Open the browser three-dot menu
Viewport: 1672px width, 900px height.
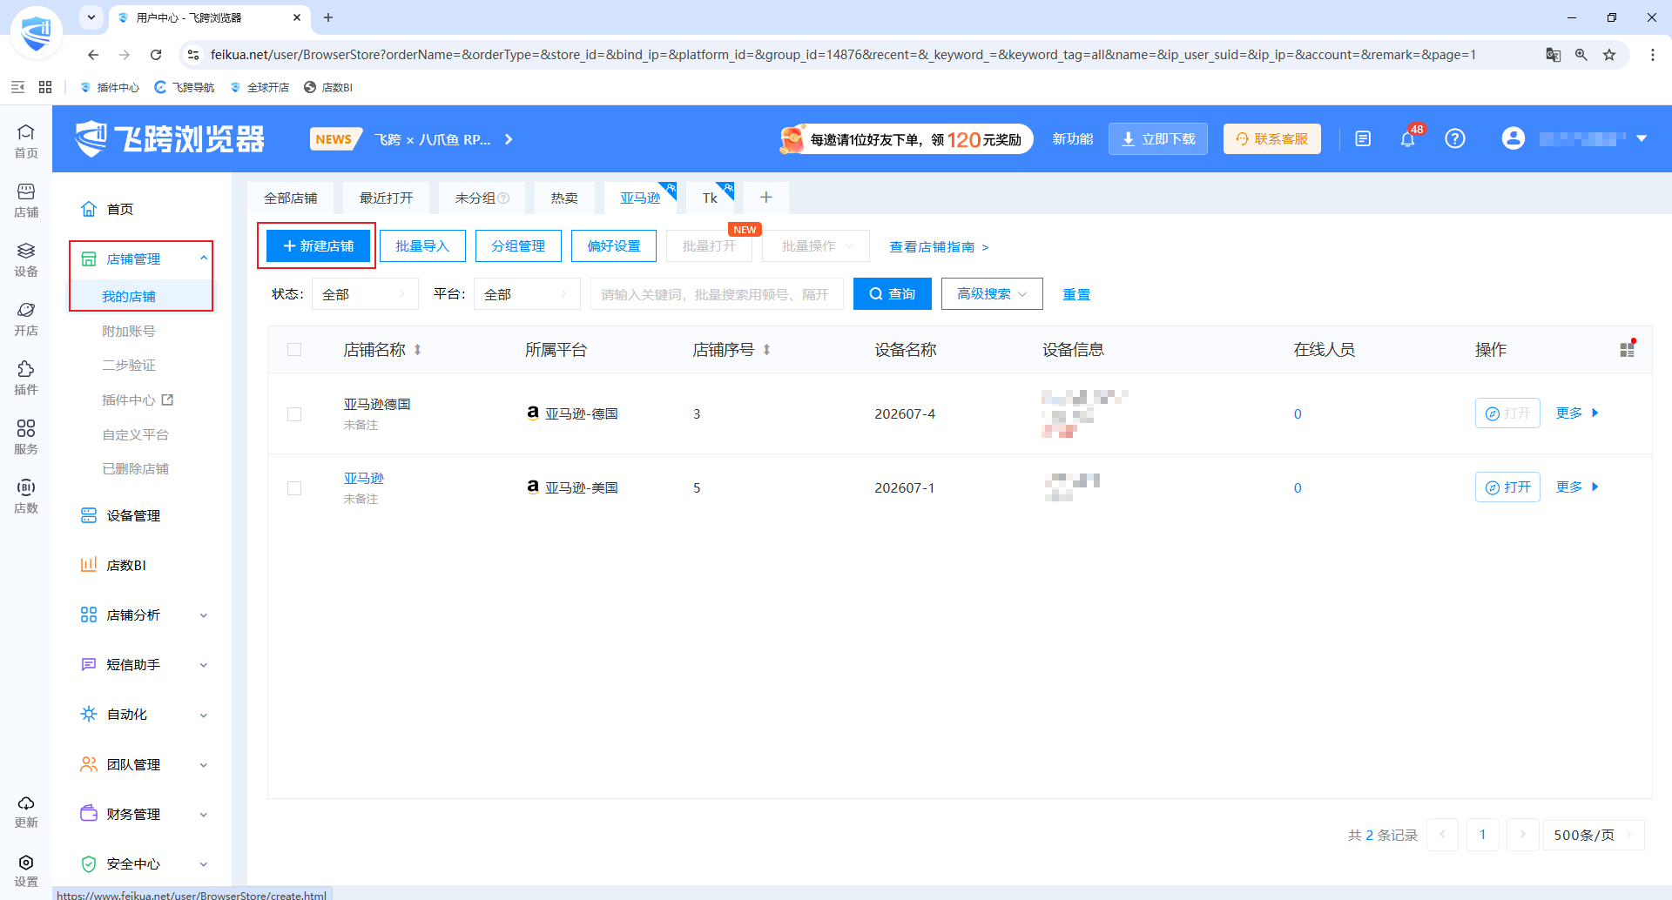click(x=1653, y=55)
